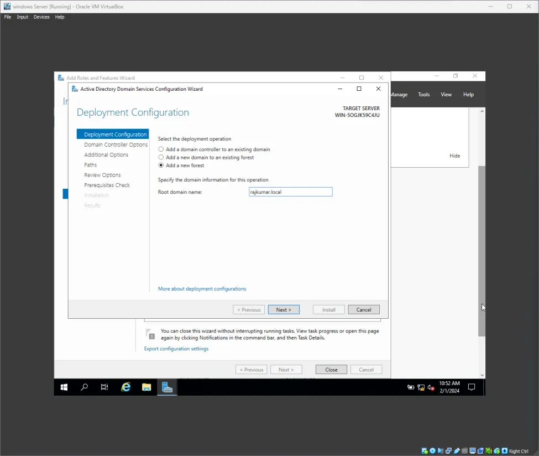
Task: Click the battery/power tray icon
Action: 410,387
